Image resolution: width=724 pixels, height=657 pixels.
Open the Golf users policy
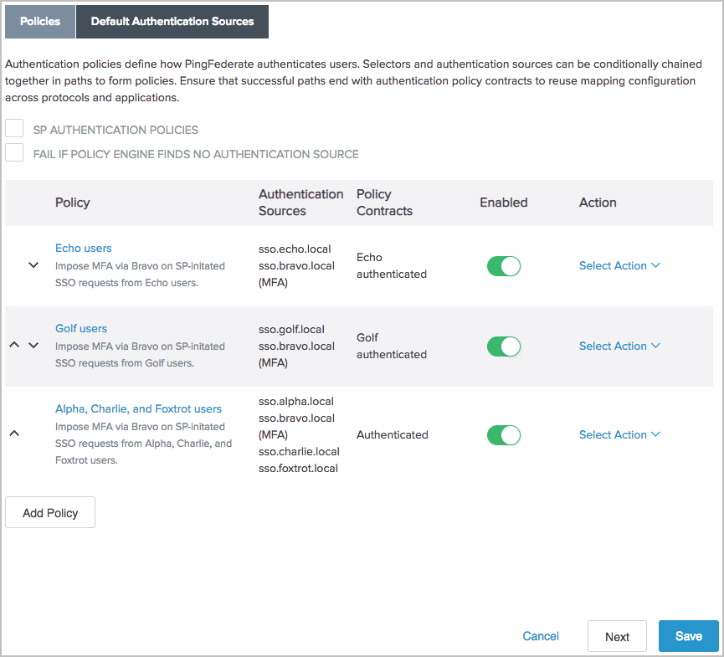[x=80, y=328]
